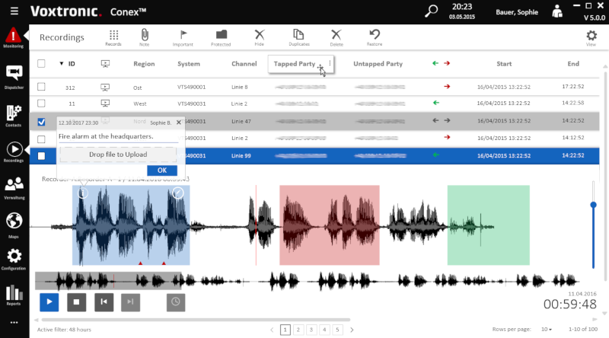Sort by the Untapped Party column

378,64
